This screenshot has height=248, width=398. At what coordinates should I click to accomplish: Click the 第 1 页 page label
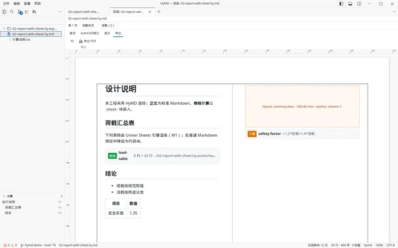pos(73,26)
